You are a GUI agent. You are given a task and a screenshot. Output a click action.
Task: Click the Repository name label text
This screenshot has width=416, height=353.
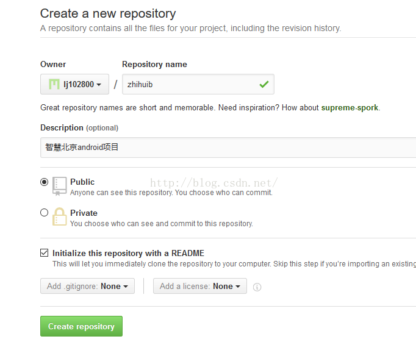(154, 64)
